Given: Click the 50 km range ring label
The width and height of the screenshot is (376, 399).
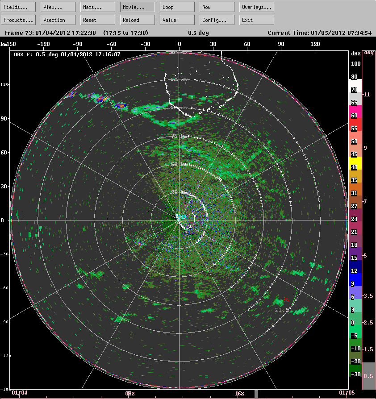Looking at the screenshot, I should click(179, 164).
